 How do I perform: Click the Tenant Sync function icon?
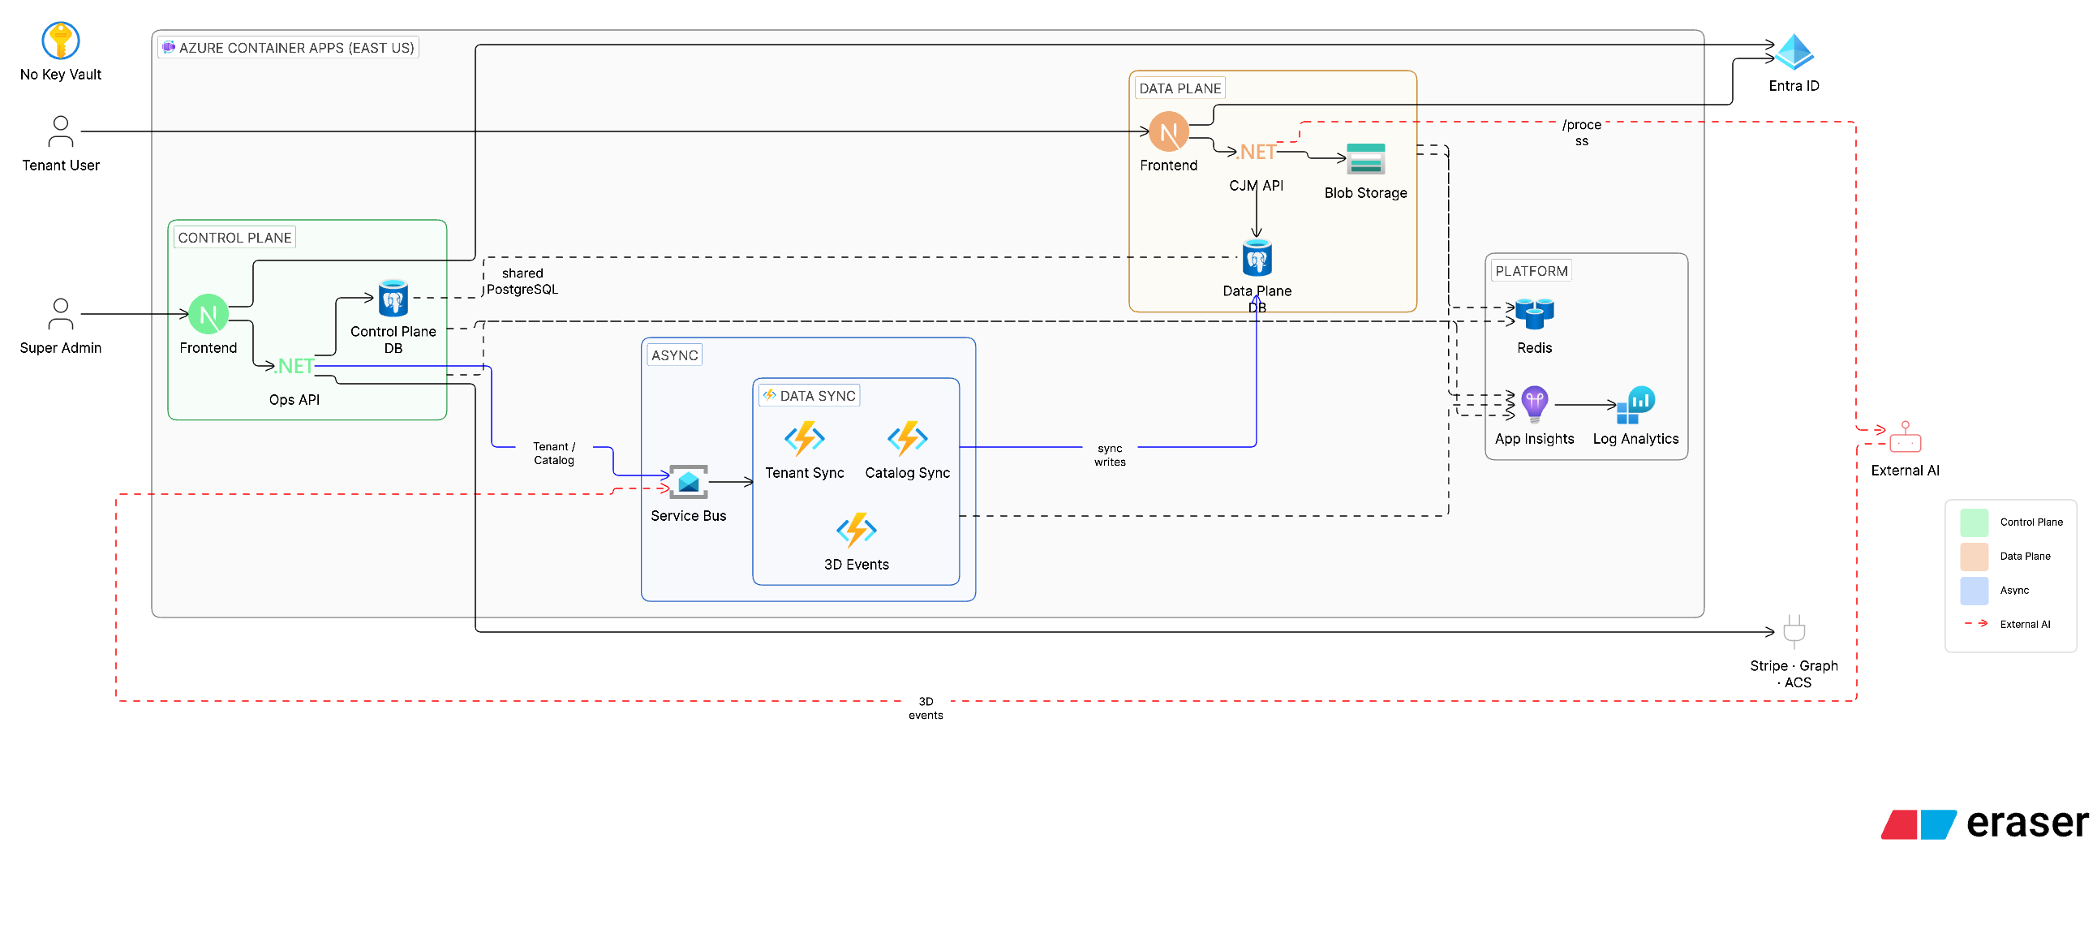pos(804,439)
